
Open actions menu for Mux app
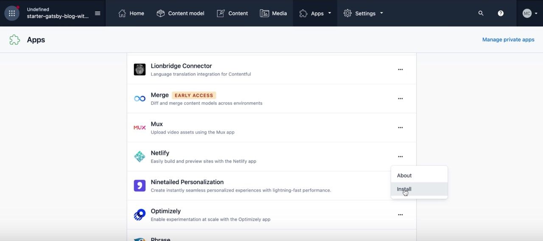coord(400,127)
